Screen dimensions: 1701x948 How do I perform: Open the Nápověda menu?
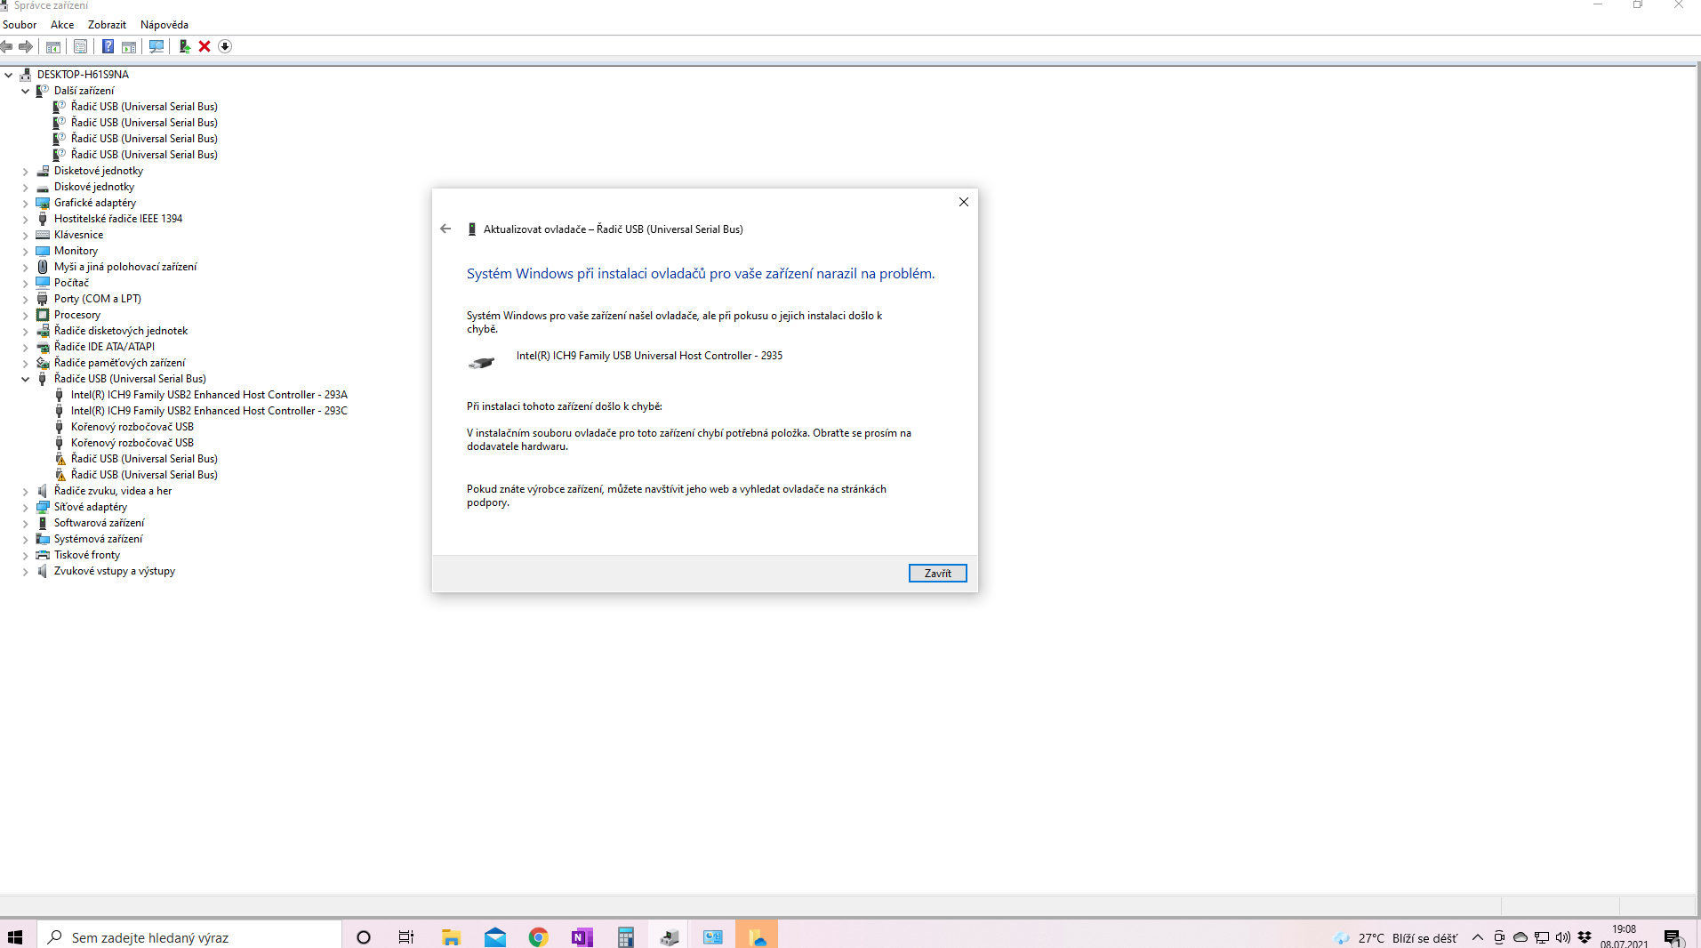pos(164,25)
